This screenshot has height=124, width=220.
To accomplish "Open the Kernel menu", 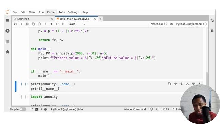I will click(51, 12).
